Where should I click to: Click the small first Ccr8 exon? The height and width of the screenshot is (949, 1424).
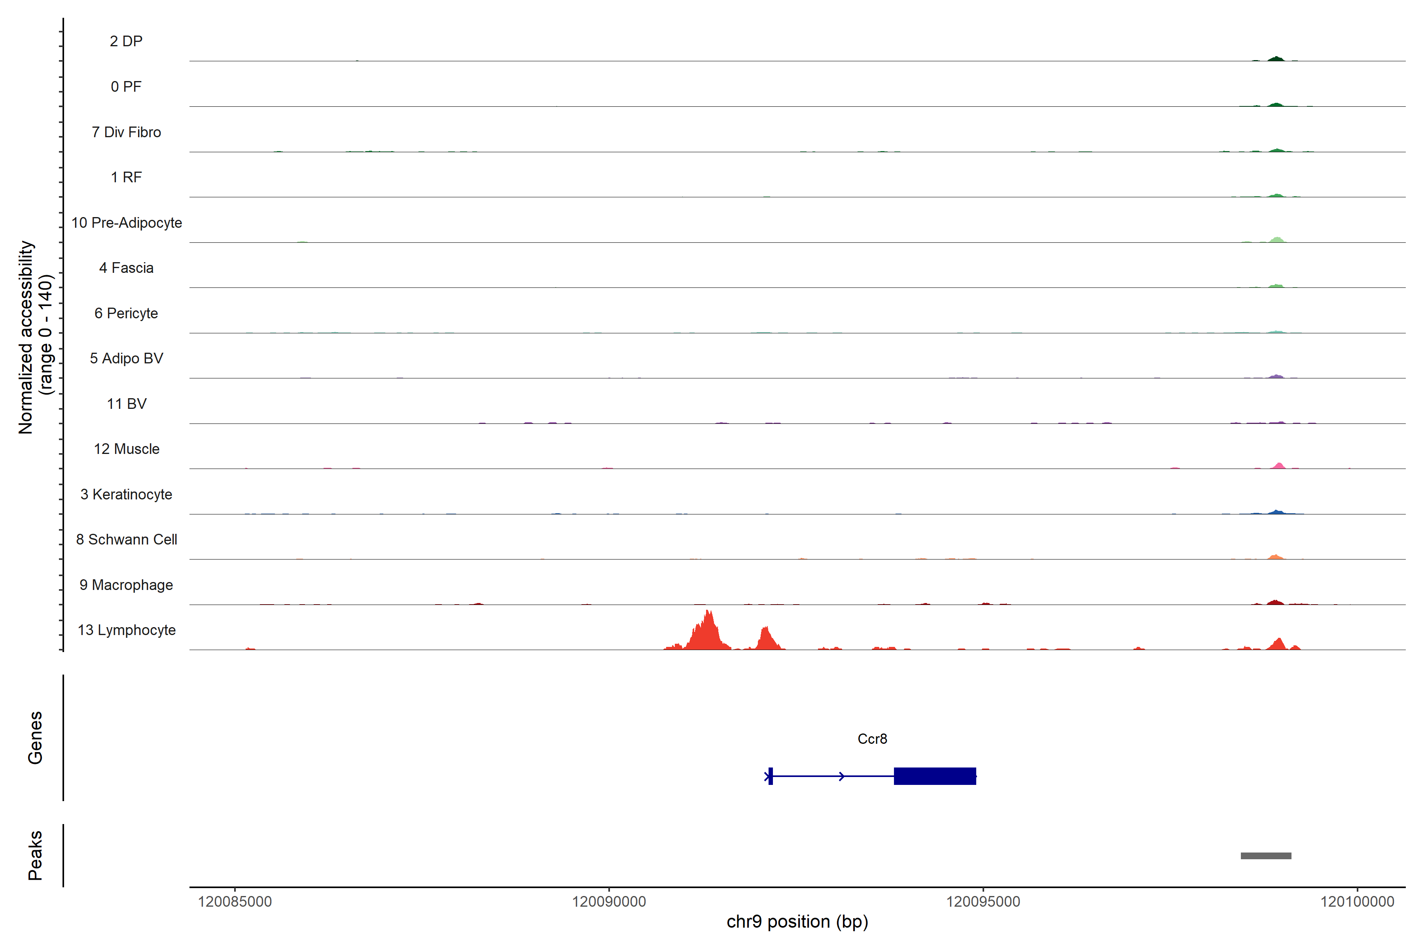770,776
